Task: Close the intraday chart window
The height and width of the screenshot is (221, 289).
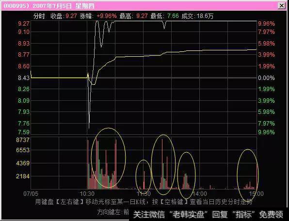Action: tap(282, 6)
